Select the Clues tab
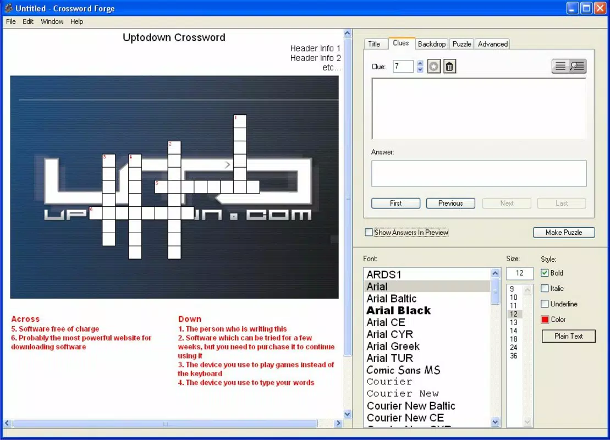 coord(400,43)
